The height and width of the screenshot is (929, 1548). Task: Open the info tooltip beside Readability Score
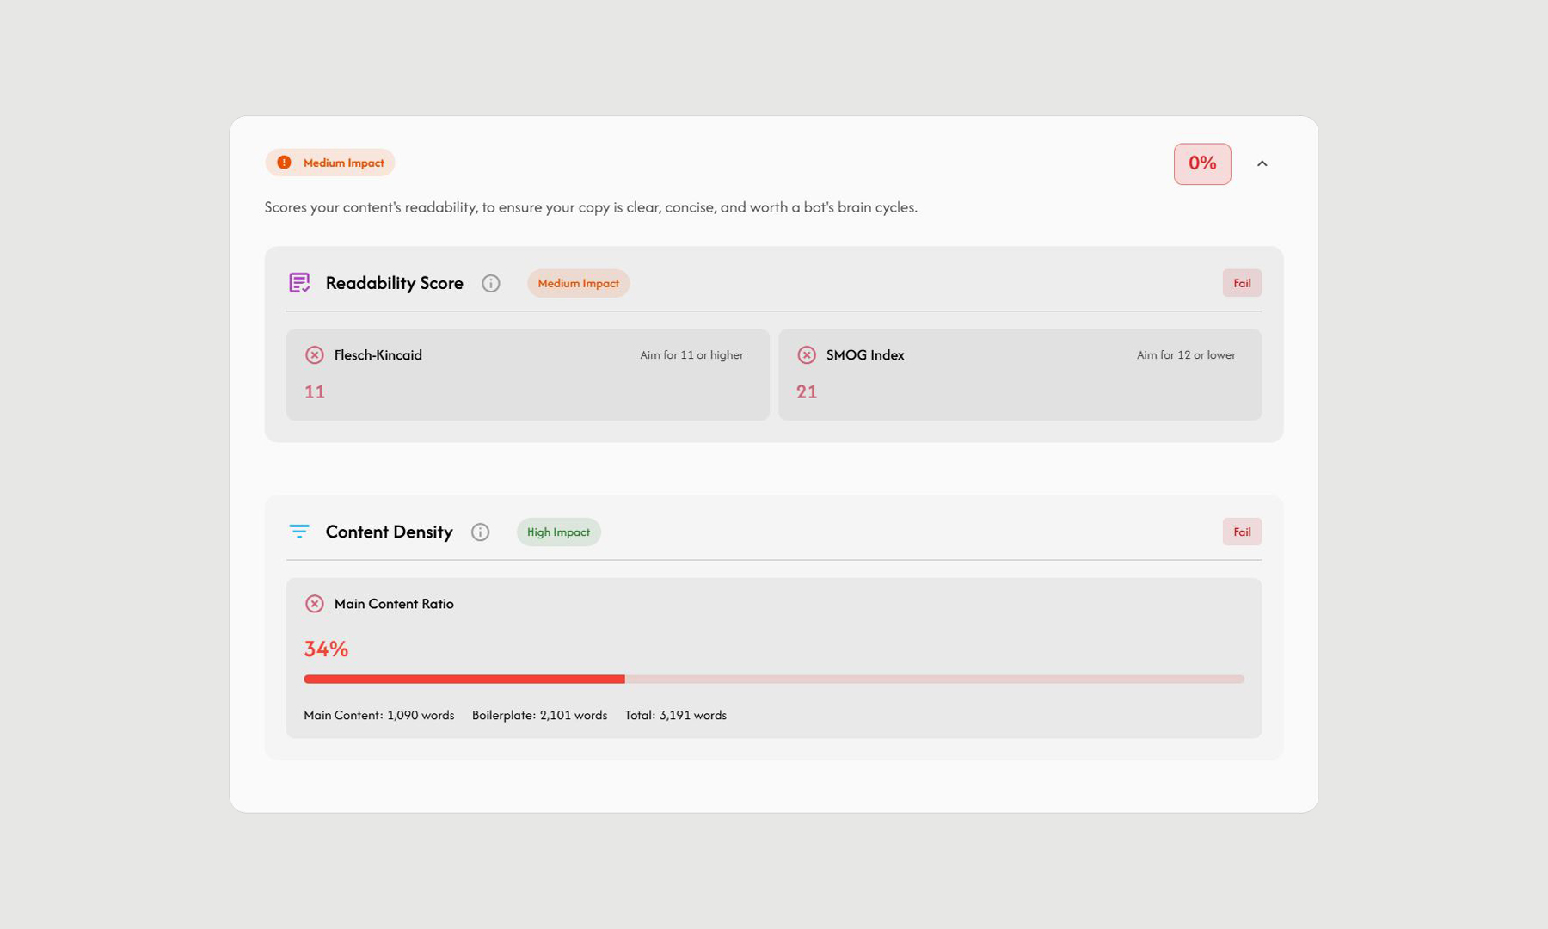click(491, 283)
